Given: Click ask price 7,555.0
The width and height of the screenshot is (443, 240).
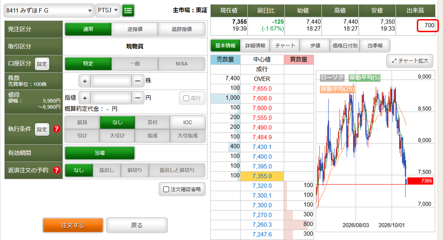Looking at the screenshot, I should coord(262,118).
